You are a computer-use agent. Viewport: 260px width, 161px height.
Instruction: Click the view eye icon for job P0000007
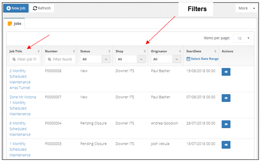[226, 98]
